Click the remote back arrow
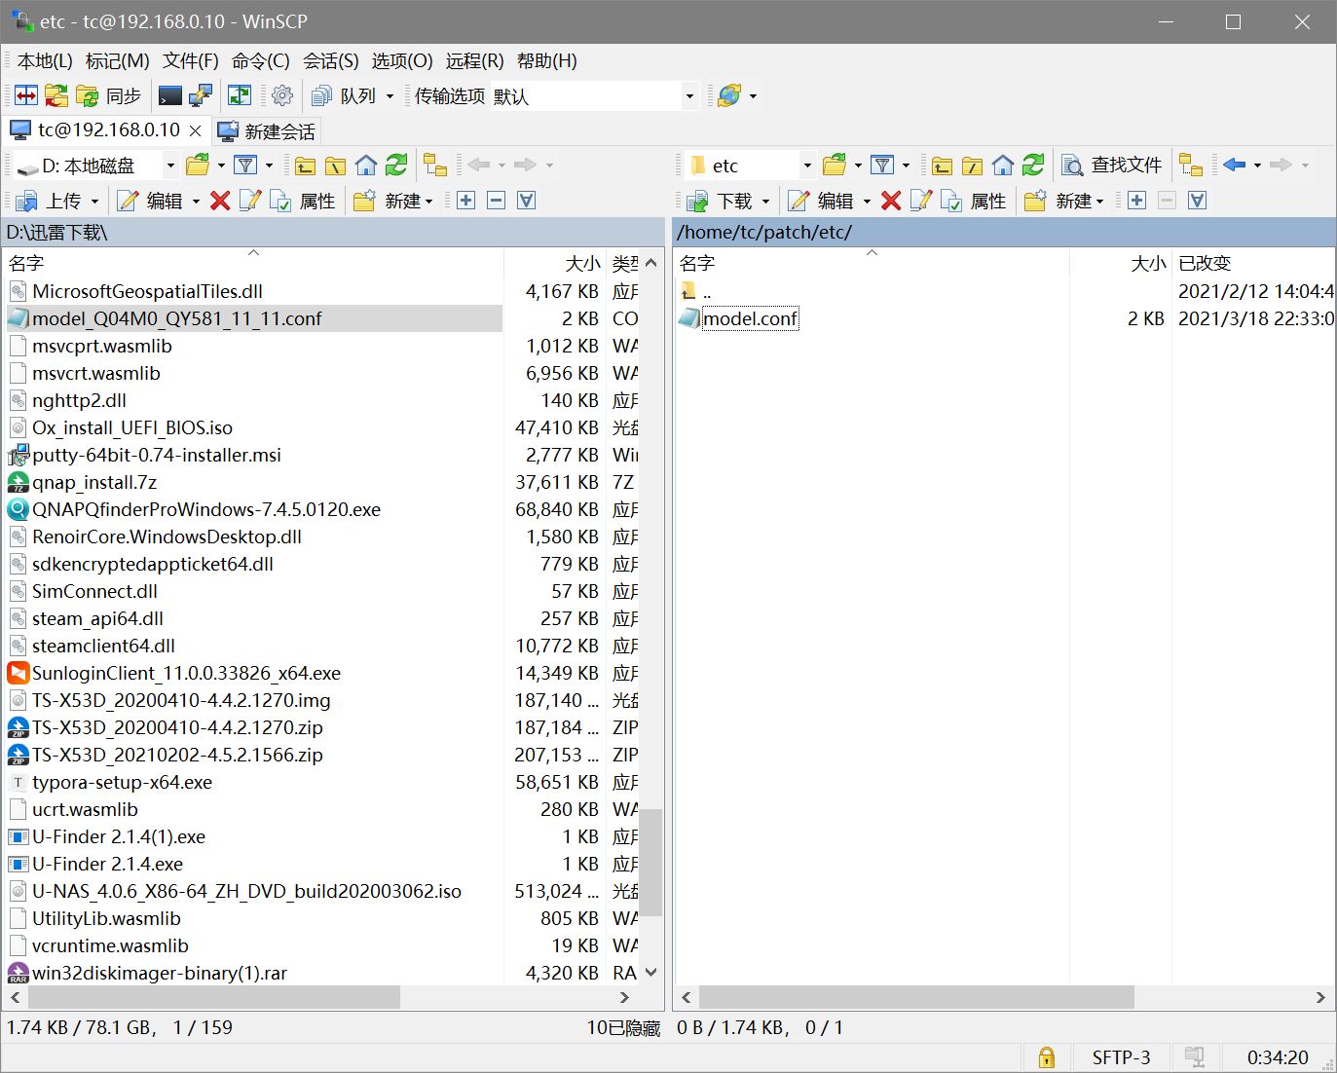1337x1073 pixels. [x=1235, y=166]
